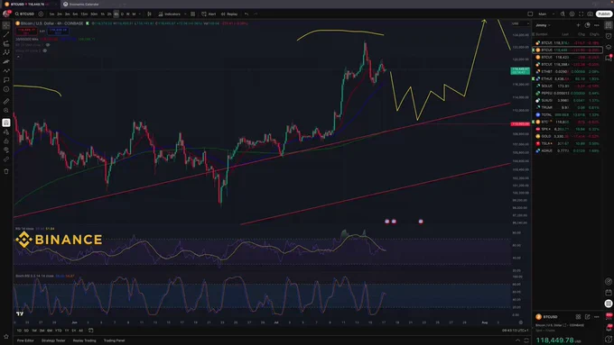614x345 pixels.
Task: Select the zoom in tool
Action: click(x=6, y=111)
